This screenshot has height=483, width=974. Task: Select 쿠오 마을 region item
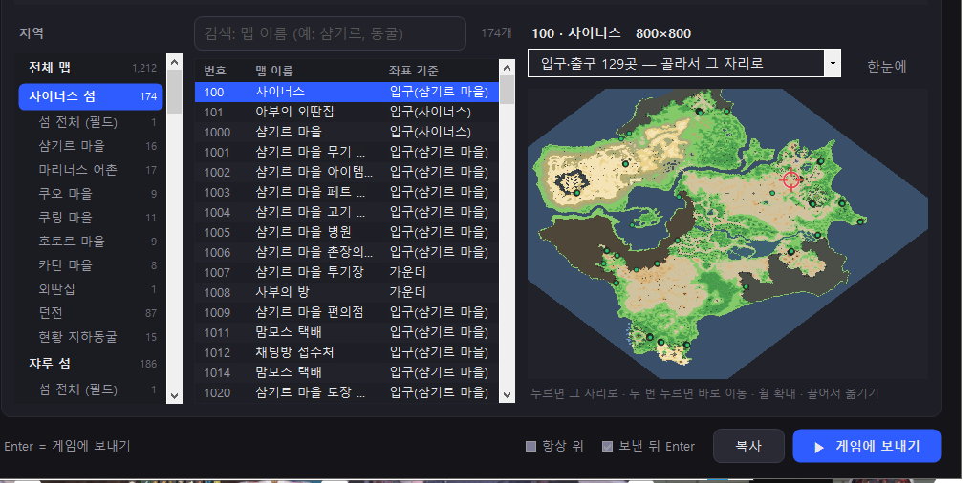pos(92,194)
